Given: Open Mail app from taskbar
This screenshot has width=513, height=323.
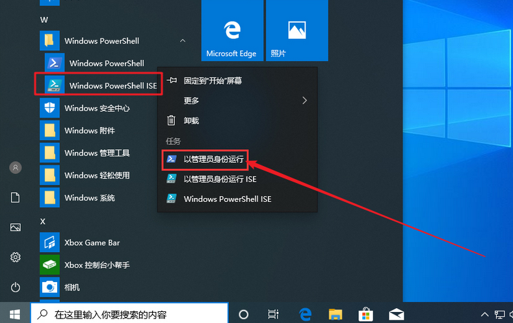Looking at the screenshot, I should tap(396, 315).
